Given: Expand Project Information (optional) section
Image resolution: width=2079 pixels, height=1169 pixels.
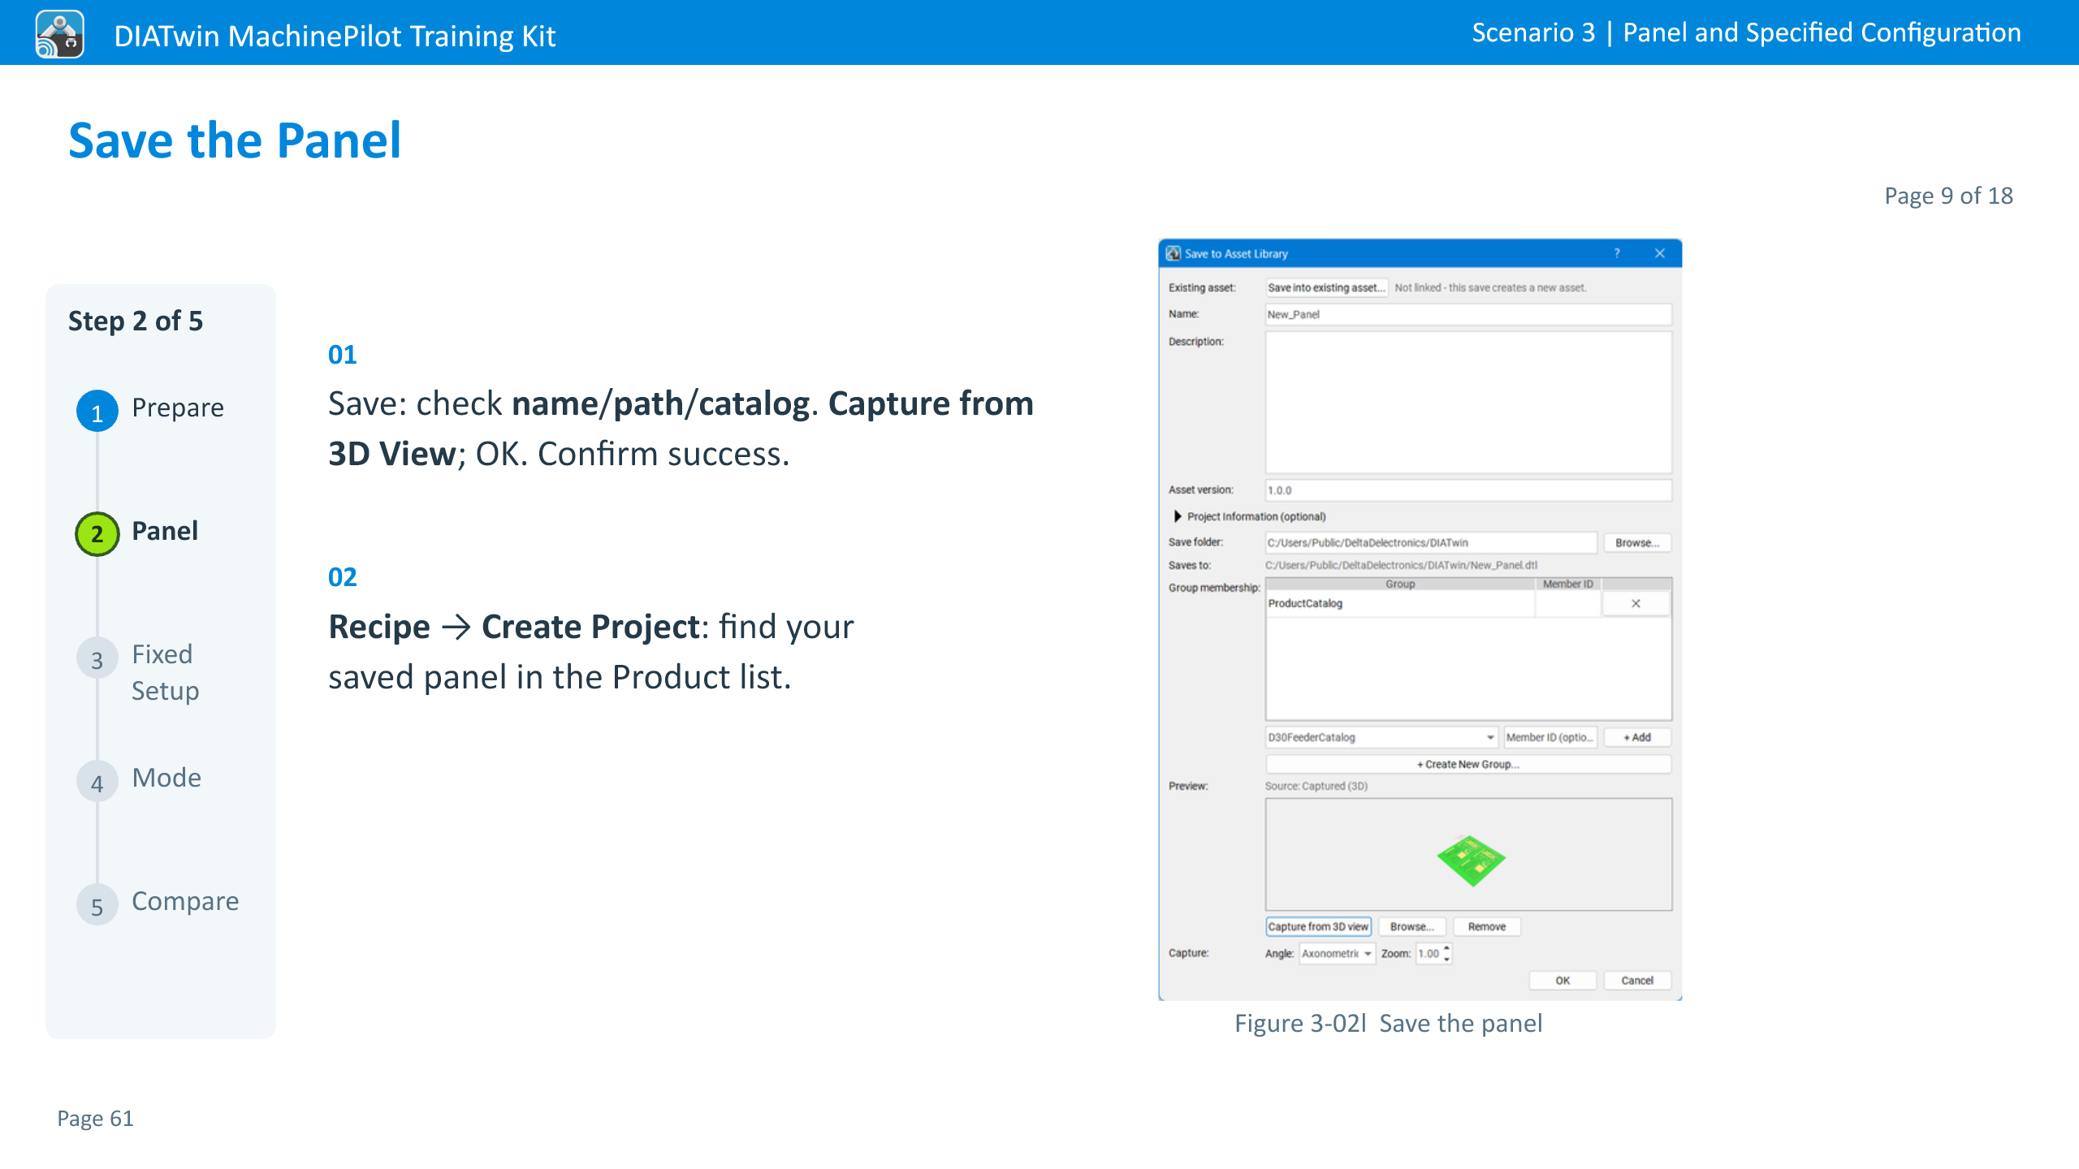Looking at the screenshot, I should coord(1178,516).
